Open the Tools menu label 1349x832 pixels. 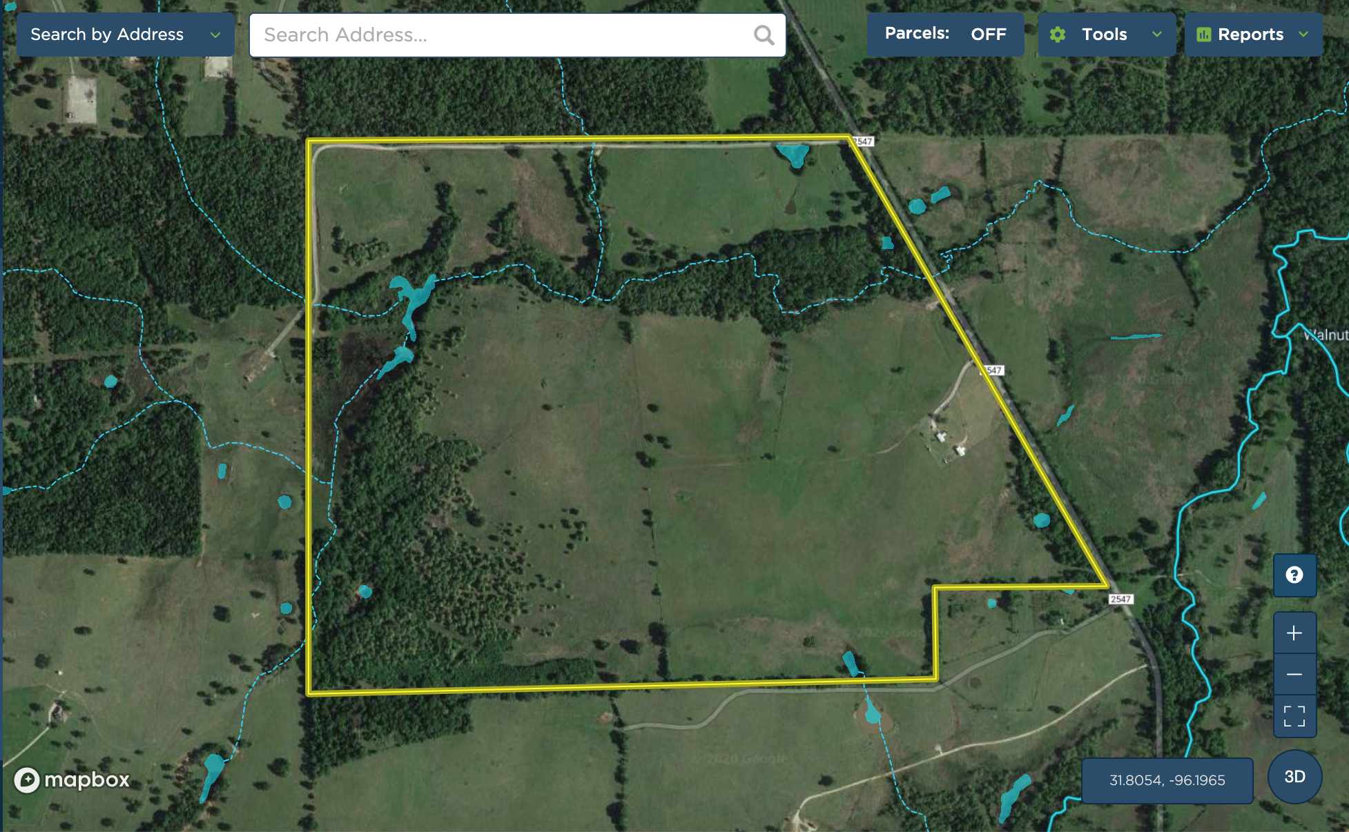pyautogui.click(x=1104, y=34)
